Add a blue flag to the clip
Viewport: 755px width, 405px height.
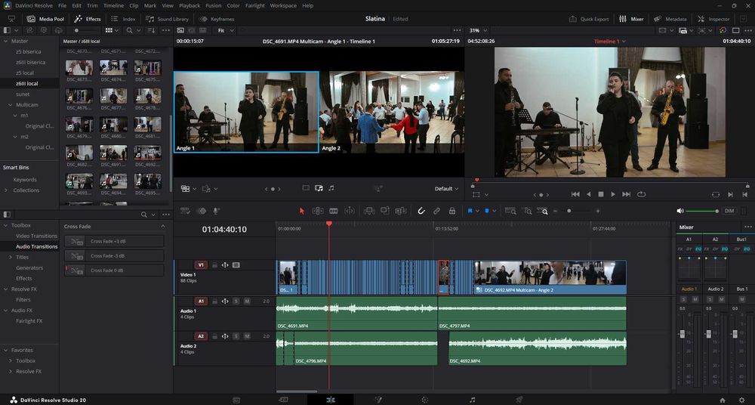click(470, 211)
